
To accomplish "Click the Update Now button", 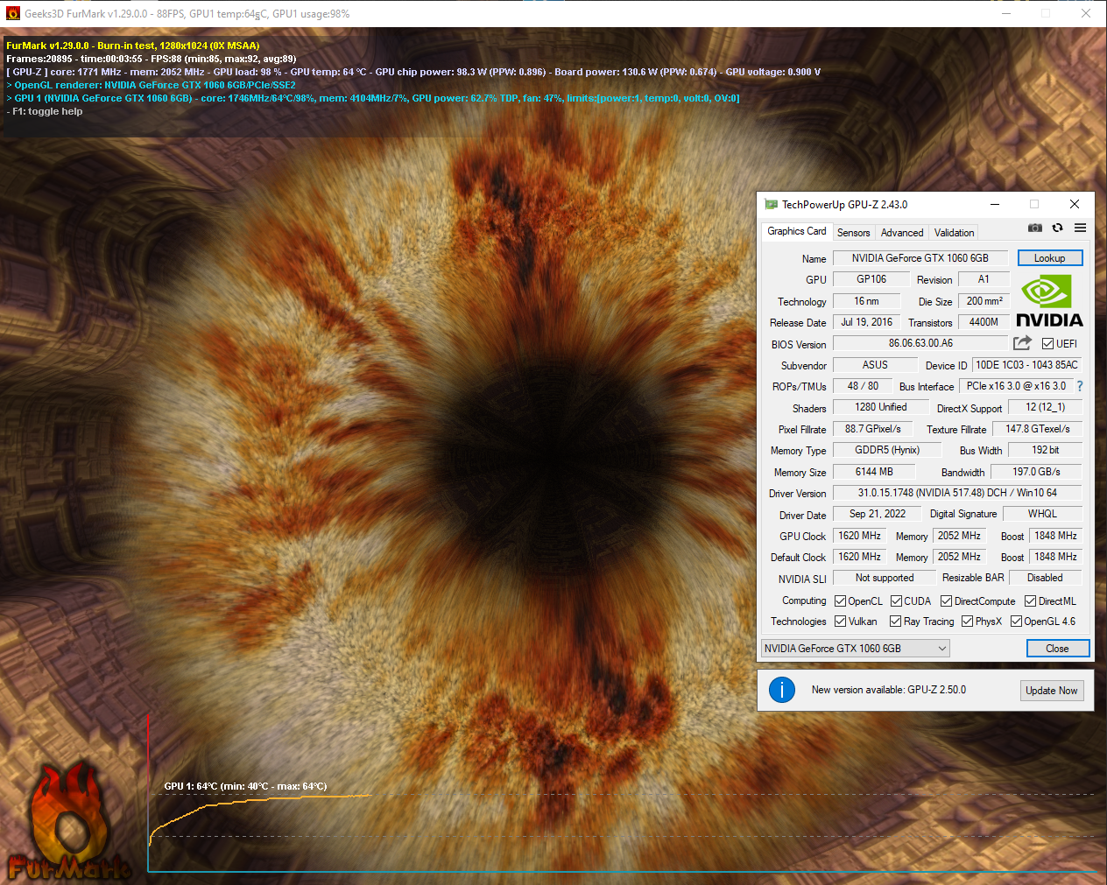I will pyautogui.click(x=1051, y=691).
